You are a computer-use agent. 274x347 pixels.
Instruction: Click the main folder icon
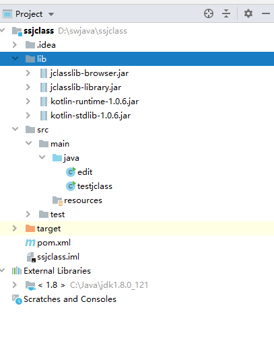[x=44, y=144]
